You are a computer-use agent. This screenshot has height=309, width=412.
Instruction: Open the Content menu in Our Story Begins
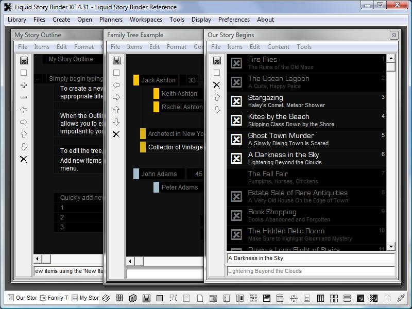coord(278,47)
